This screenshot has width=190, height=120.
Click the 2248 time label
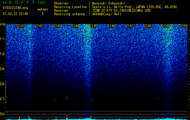pyautogui.click(x=148, y=26)
